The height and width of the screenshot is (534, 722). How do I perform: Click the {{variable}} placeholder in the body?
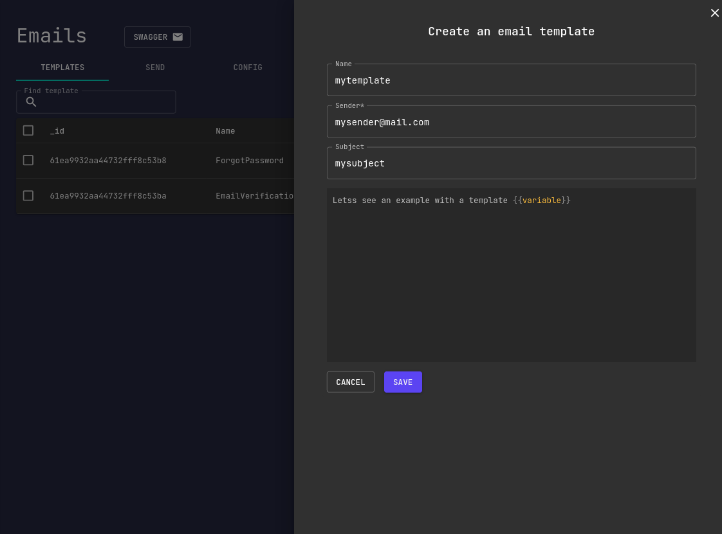click(x=542, y=200)
